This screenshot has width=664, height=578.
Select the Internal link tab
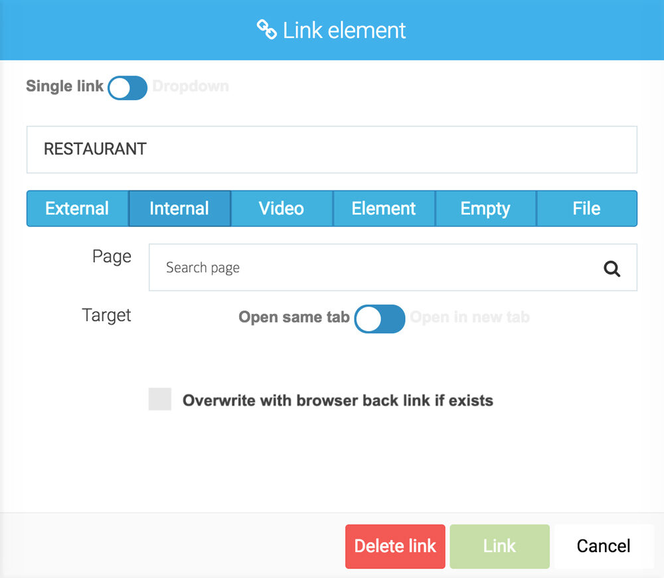179,208
